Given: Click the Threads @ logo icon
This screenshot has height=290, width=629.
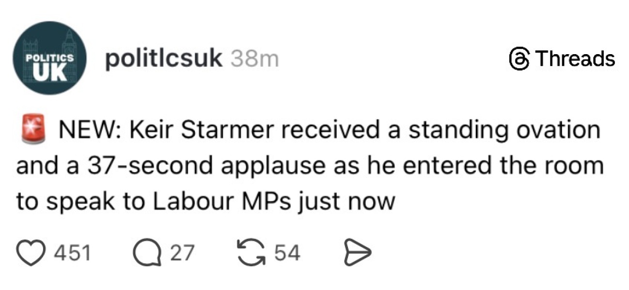Looking at the screenshot, I should click(519, 59).
